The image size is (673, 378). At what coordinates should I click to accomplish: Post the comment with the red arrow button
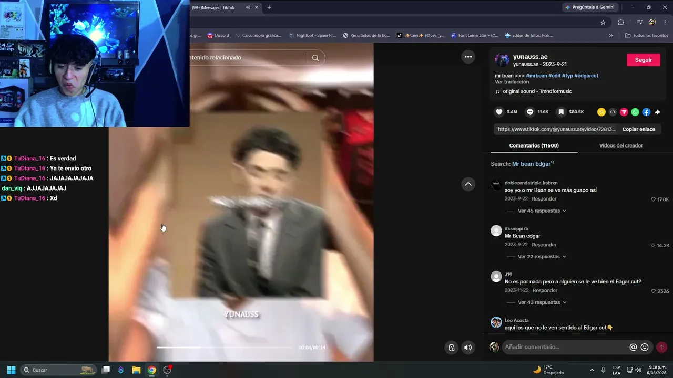coord(661,347)
